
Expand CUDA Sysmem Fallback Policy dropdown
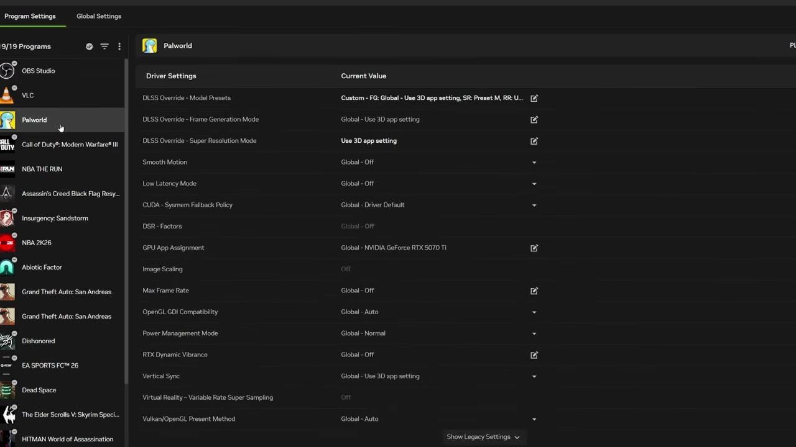tap(534, 205)
